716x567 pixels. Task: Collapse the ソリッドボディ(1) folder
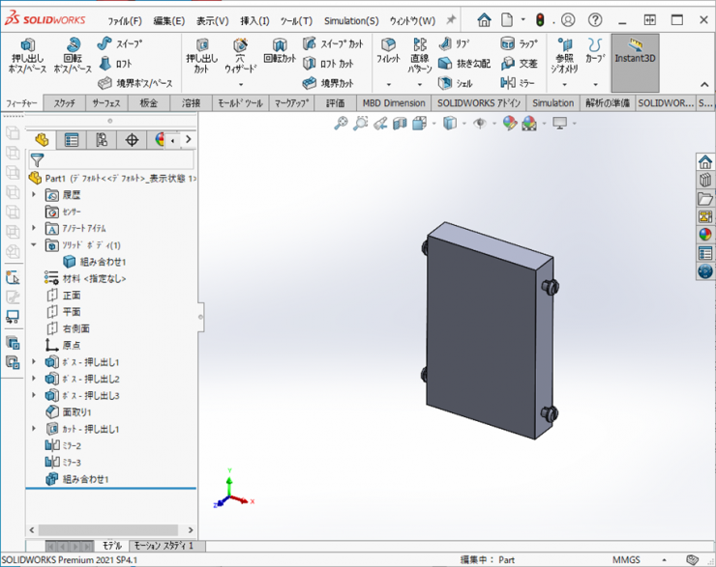click(35, 245)
